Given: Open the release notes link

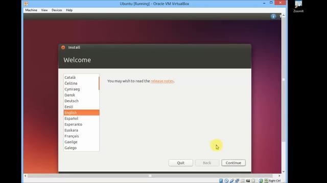Looking at the screenshot, I should point(162,81).
